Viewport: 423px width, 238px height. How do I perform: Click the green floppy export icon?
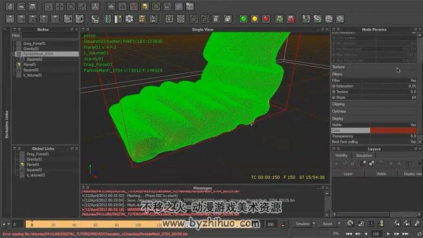point(280,19)
